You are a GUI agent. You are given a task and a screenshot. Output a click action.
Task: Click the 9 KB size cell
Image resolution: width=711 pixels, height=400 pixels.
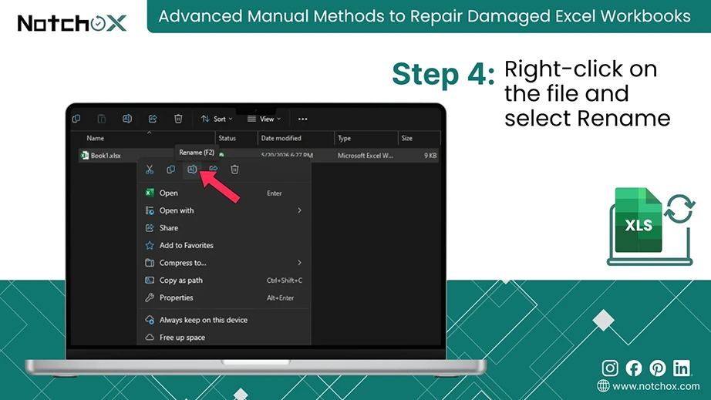click(x=430, y=156)
